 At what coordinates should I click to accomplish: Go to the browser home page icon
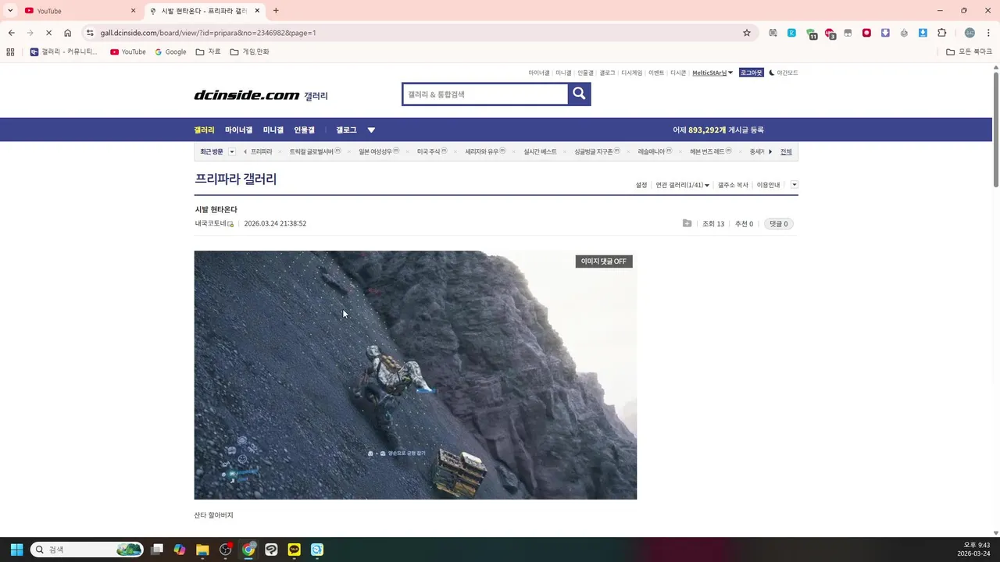pos(67,33)
